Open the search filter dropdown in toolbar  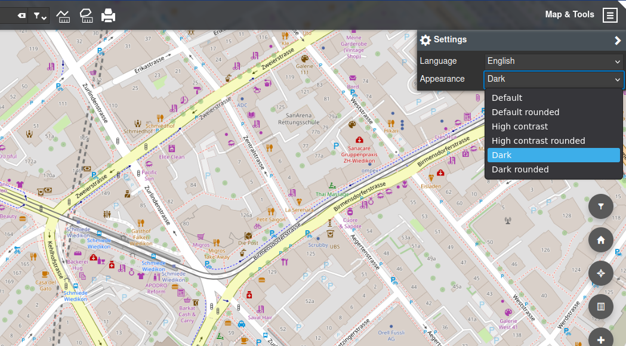tap(40, 16)
